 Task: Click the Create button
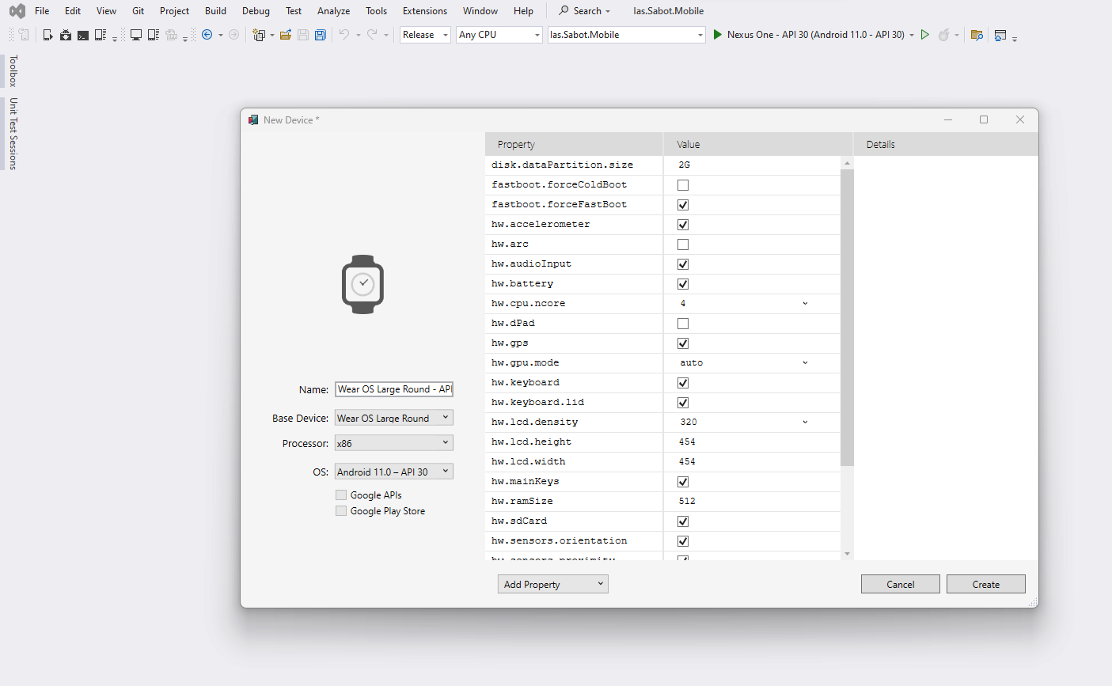[x=986, y=585]
